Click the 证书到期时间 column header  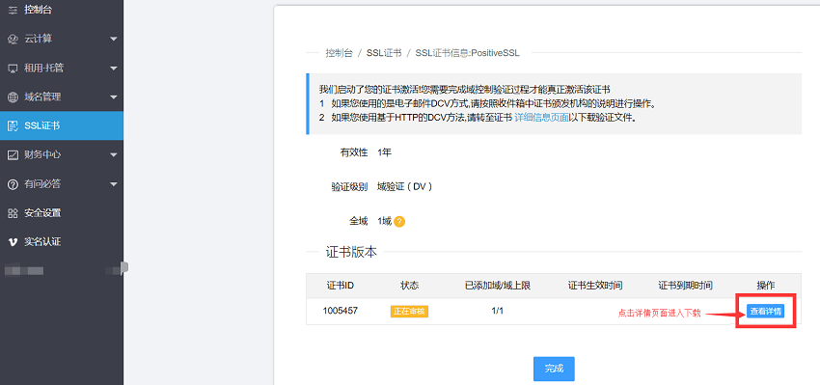[x=686, y=286]
